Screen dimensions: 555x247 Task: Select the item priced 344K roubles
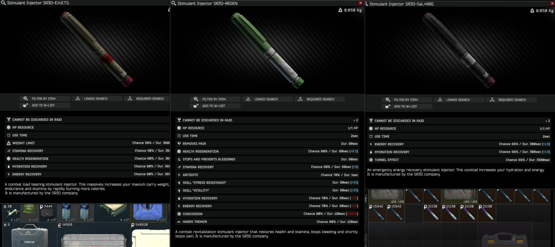coord(48,213)
